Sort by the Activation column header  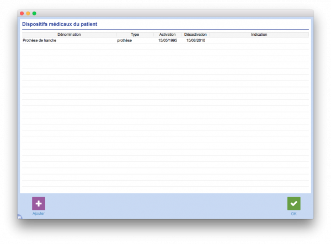click(x=167, y=34)
